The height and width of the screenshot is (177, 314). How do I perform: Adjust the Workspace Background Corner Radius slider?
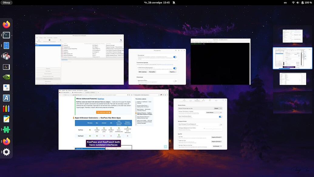213,129
